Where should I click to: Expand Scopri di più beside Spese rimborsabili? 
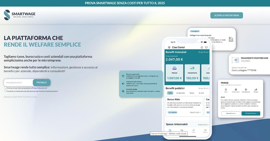(x=203, y=124)
